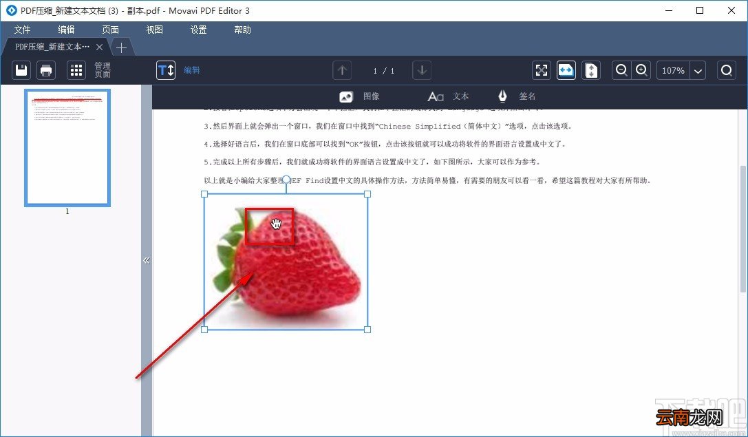Select the Signature pen tool icon
Screen dimensions: 748x437
click(x=502, y=96)
